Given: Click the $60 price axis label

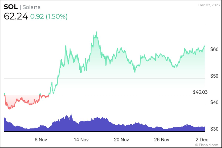Looking at the screenshot, I should coord(215,49).
